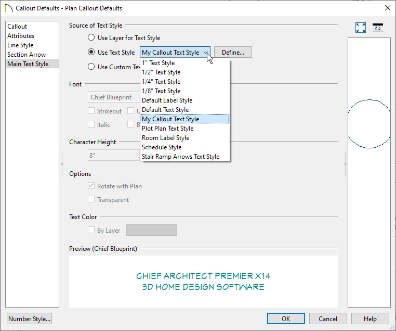Close the Callout Defaults dialog
Viewport: 396px width, 331px height.
(x=387, y=8)
